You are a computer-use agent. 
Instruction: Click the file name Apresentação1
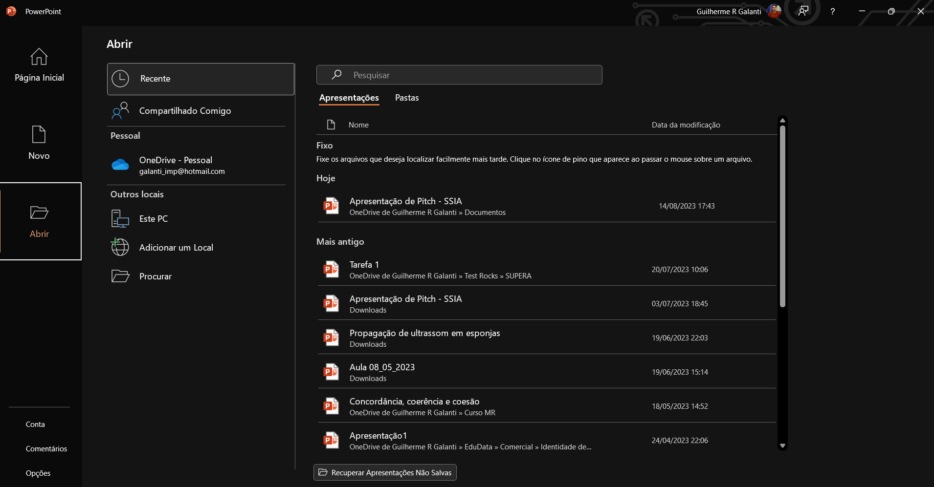point(378,436)
